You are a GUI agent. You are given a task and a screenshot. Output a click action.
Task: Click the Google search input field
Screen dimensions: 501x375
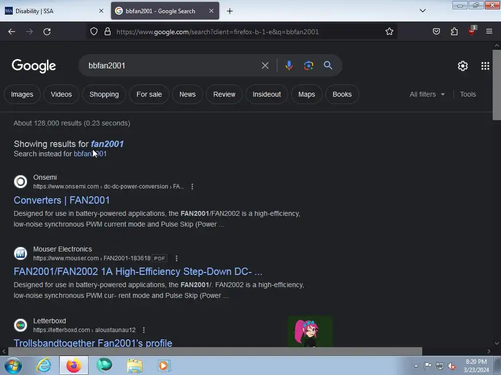[173, 66]
